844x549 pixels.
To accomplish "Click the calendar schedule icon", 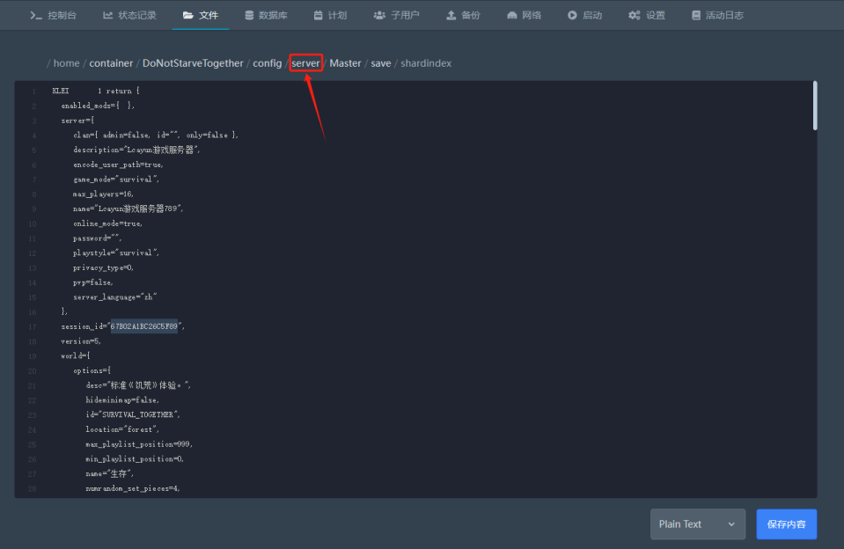I will pyautogui.click(x=318, y=16).
